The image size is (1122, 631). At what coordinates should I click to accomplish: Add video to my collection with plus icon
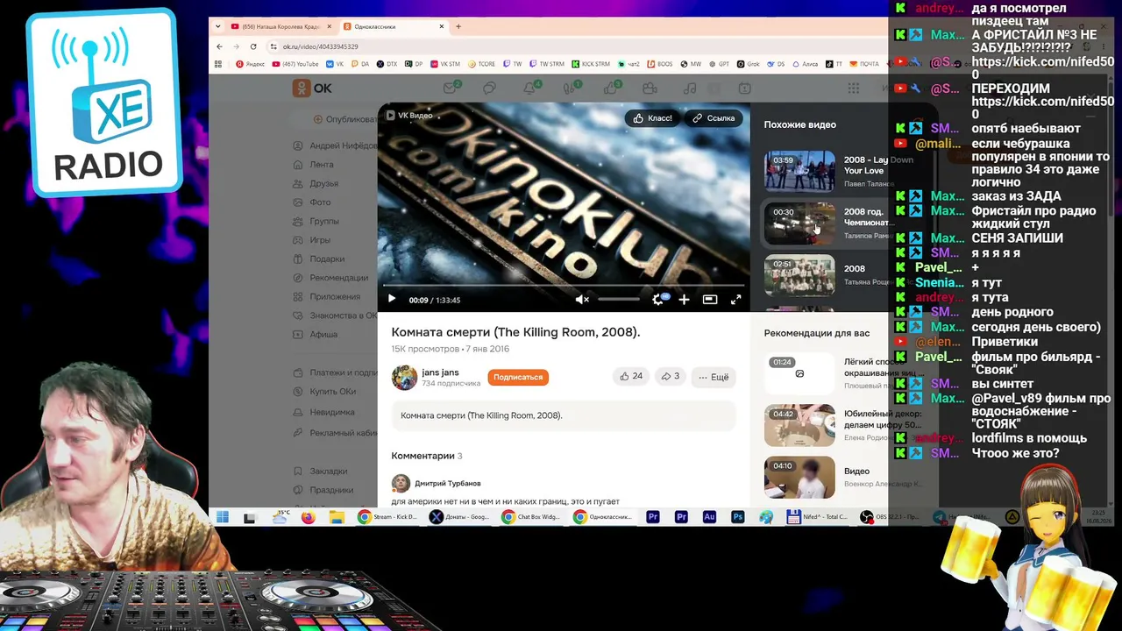pyautogui.click(x=684, y=300)
